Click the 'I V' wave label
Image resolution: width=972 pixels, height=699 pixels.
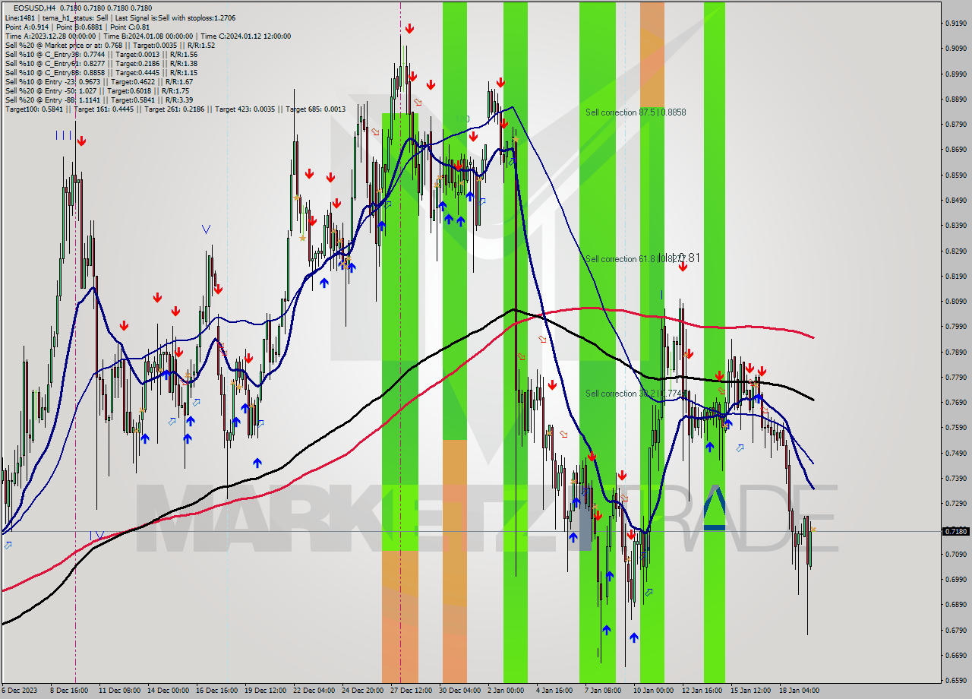96,536
